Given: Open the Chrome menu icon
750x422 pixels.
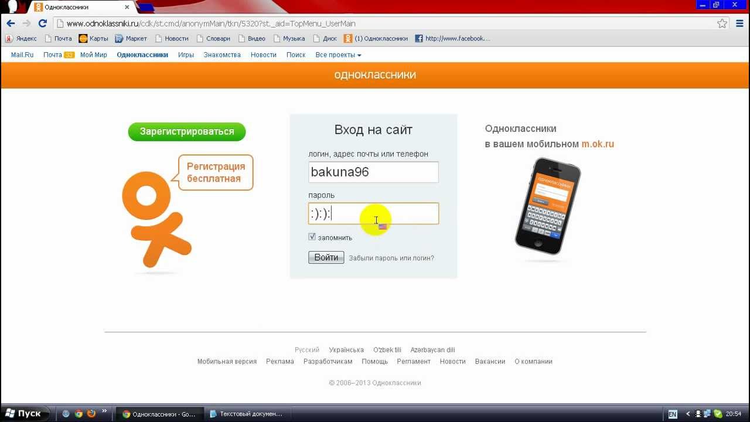Looking at the screenshot, I should click(739, 23).
